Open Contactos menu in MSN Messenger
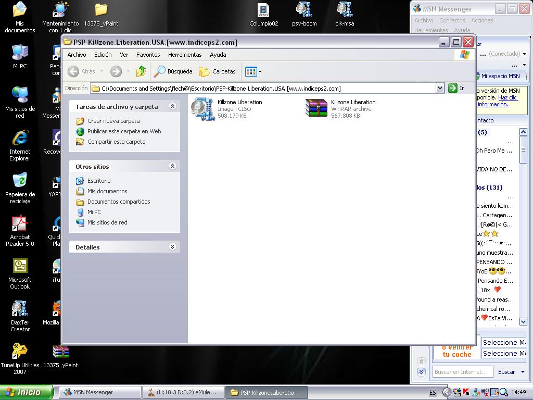The height and width of the screenshot is (400, 533). point(452,20)
